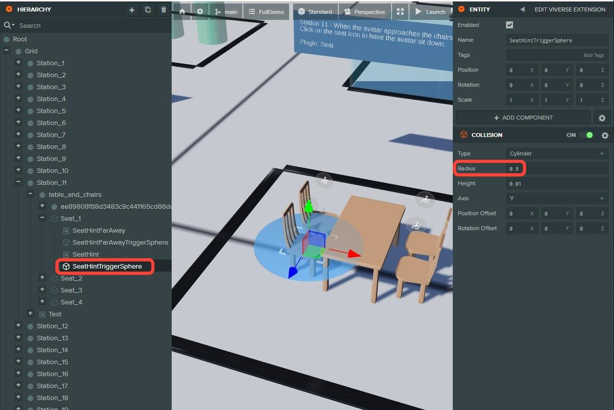Viewport: 614px width, 410px height.
Task: Uncheck the Enabled checkbox
Action: tap(509, 25)
